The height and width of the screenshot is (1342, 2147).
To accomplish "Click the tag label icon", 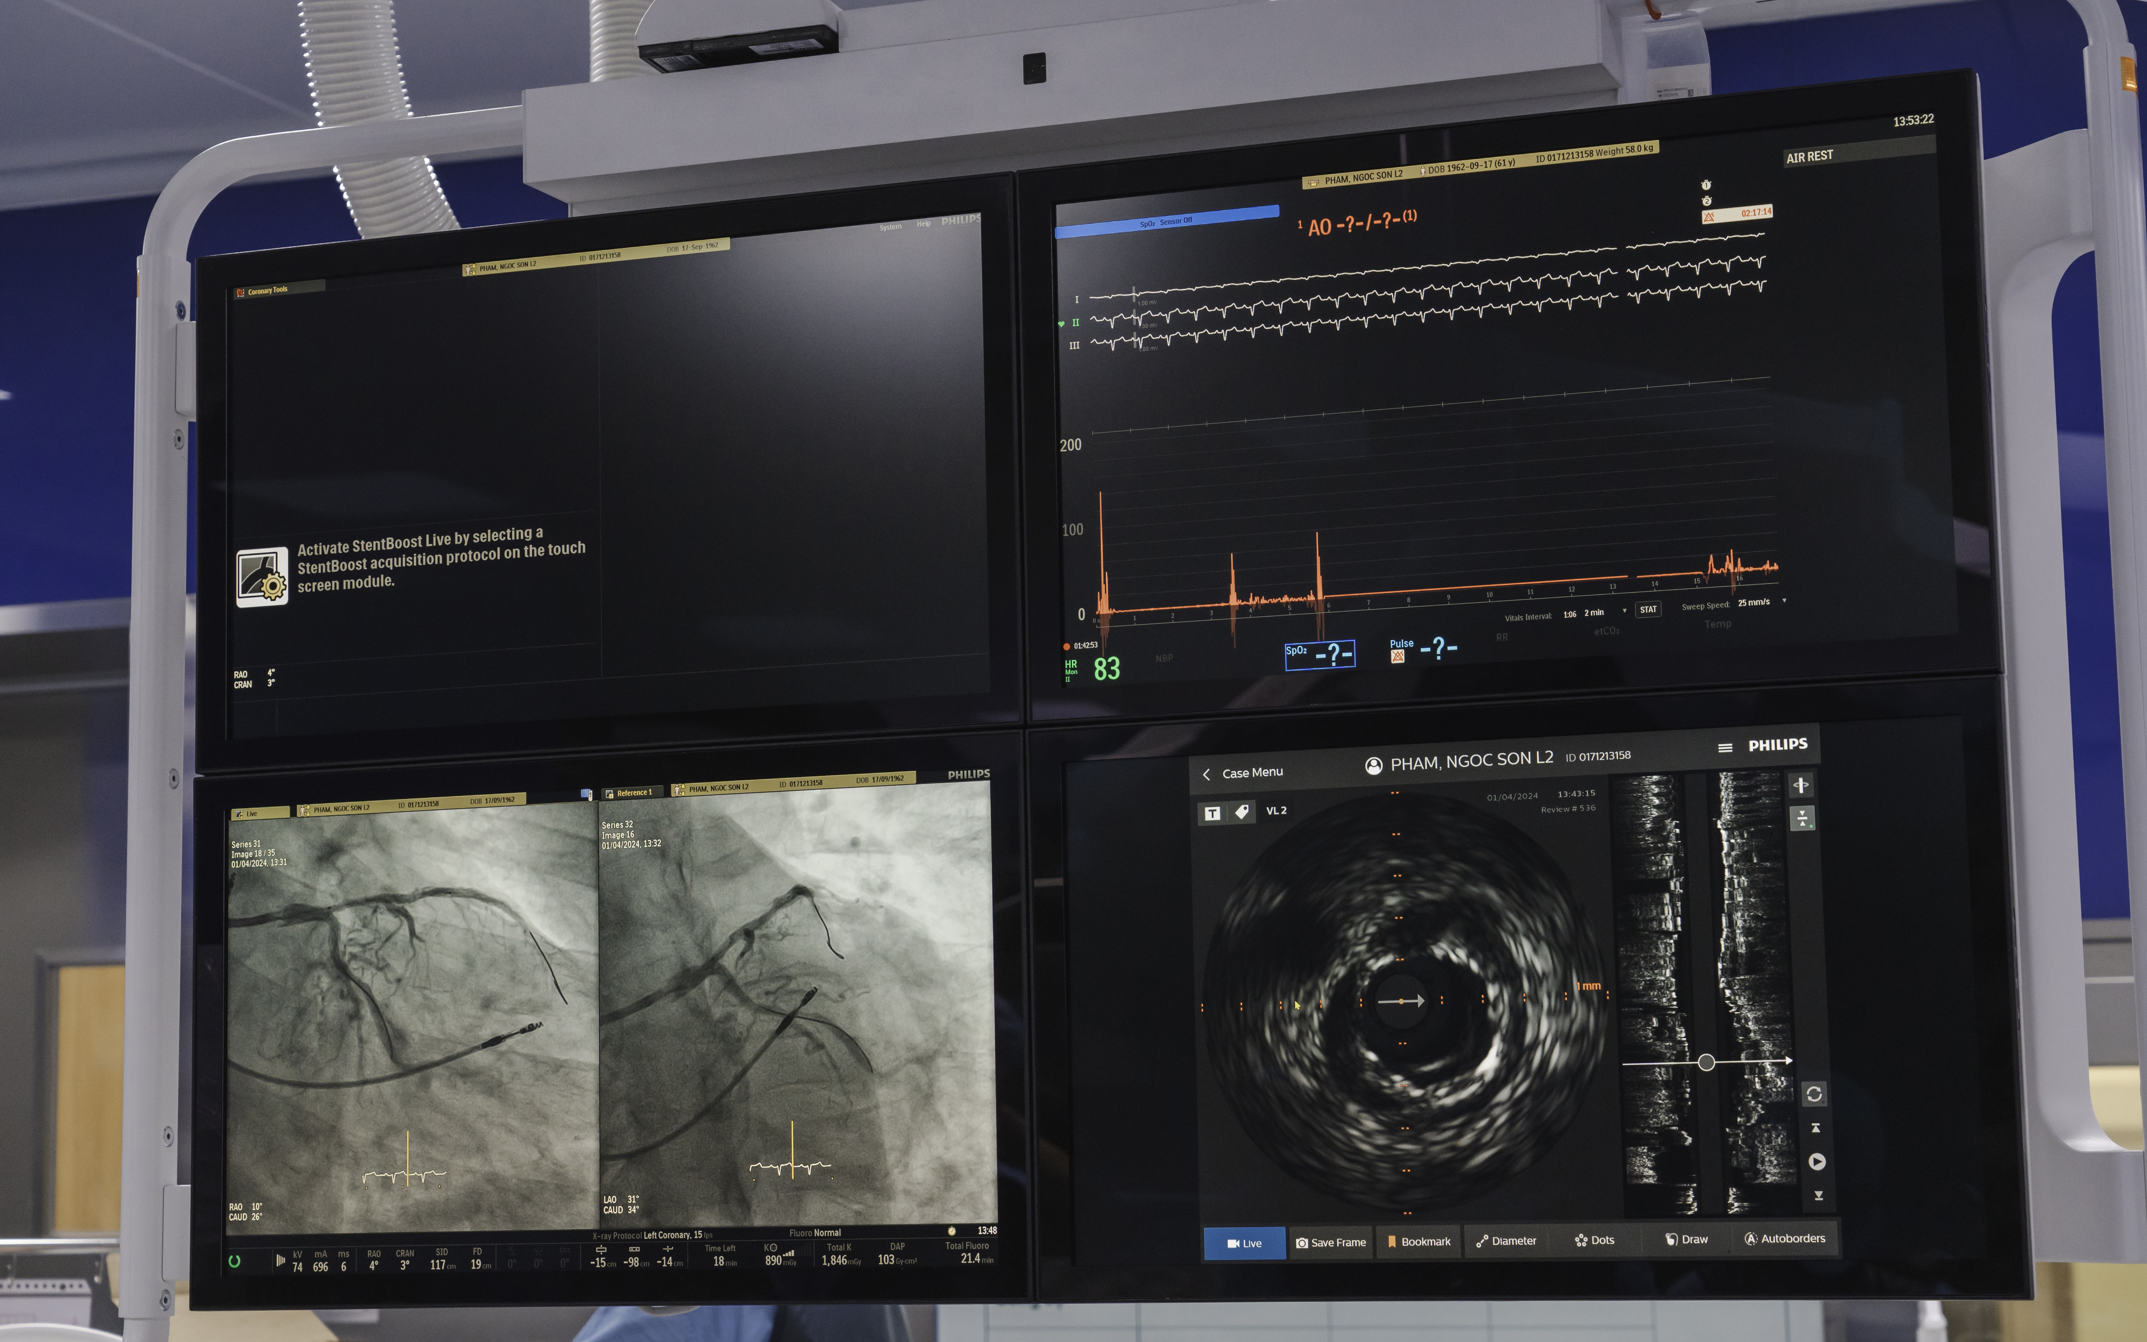I will [1242, 812].
